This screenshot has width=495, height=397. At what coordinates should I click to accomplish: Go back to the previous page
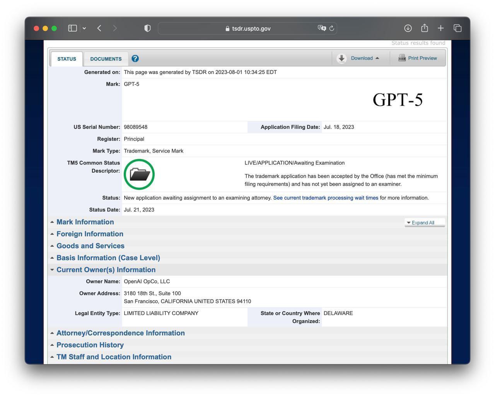[x=99, y=28]
